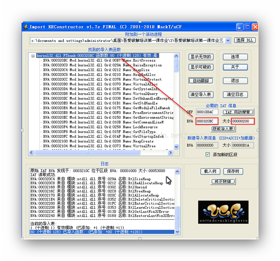Click the down arrow of imports list scrollbar
This screenshot has height=261, width=280.
tap(176, 147)
